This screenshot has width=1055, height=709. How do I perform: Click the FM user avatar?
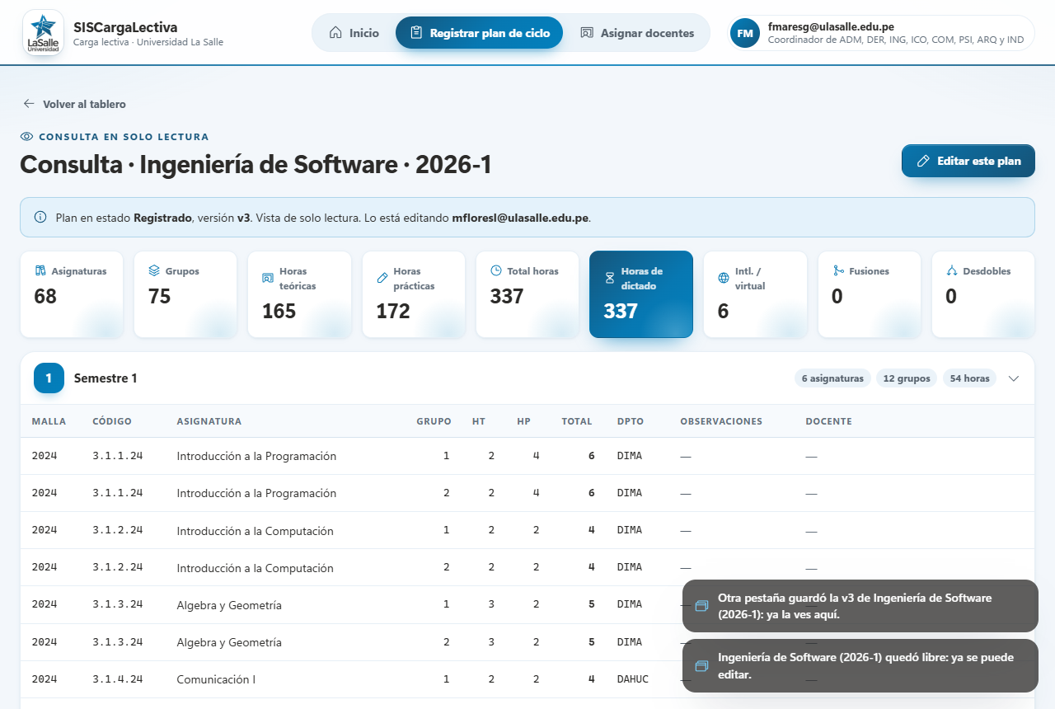point(745,33)
